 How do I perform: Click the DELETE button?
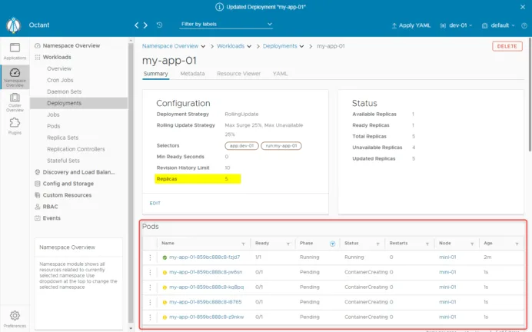(x=507, y=46)
